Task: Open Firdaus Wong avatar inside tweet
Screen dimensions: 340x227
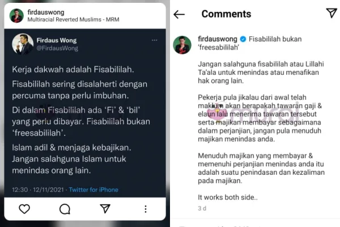Action: (x=23, y=44)
